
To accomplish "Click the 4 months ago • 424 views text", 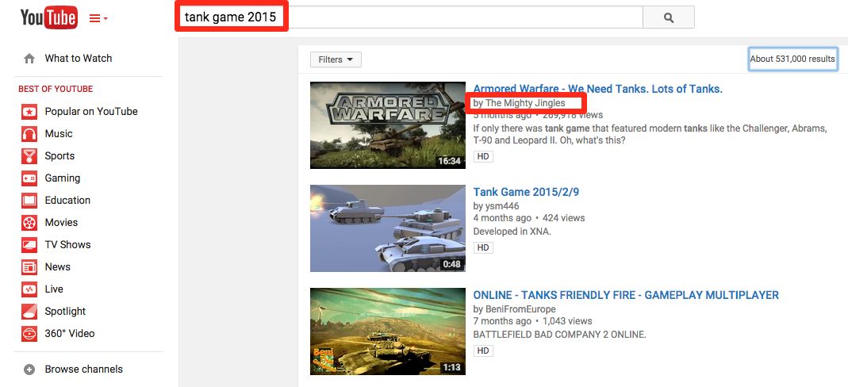I will coord(529,218).
